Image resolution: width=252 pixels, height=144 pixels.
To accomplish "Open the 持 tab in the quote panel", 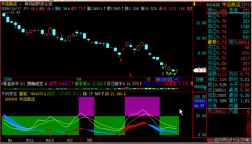I will point(244,140).
